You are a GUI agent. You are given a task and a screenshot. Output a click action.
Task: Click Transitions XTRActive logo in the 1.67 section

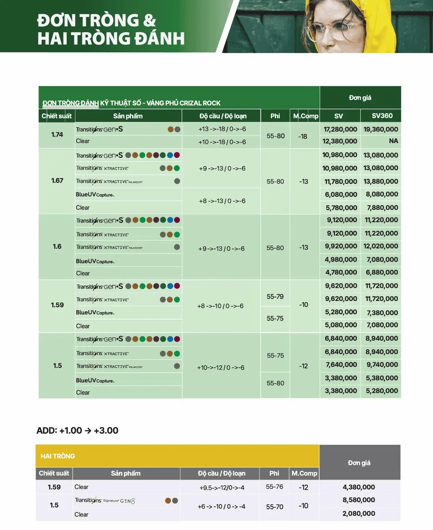tap(102, 168)
